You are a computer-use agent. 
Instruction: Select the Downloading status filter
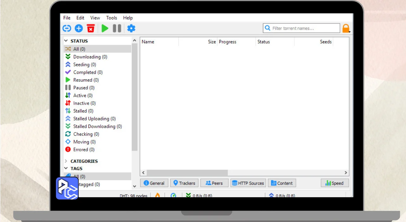(90, 57)
